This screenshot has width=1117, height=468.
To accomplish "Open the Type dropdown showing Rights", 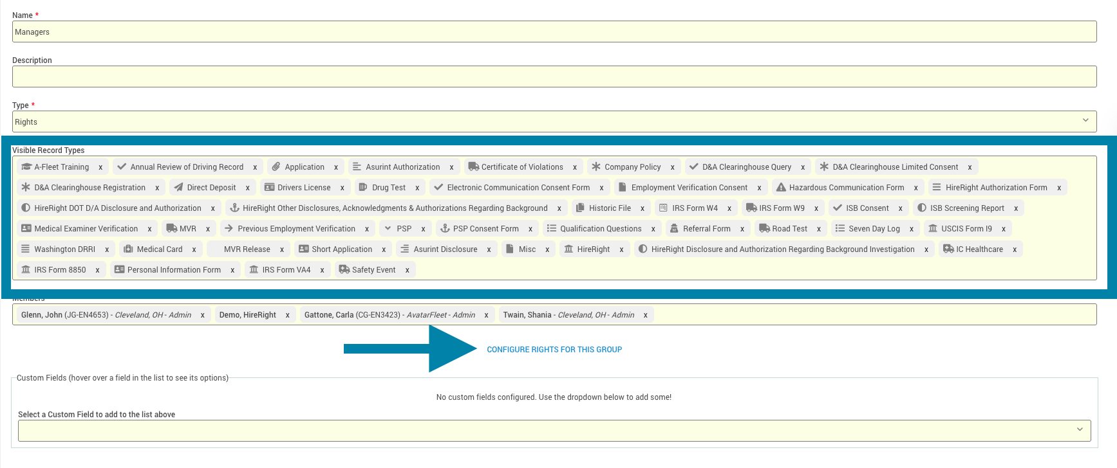I will click(554, 122).
